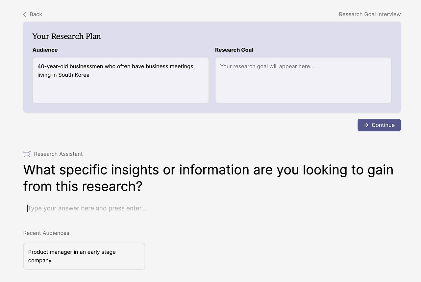Click the Research Goal Interview header label

tap(370, 14)
